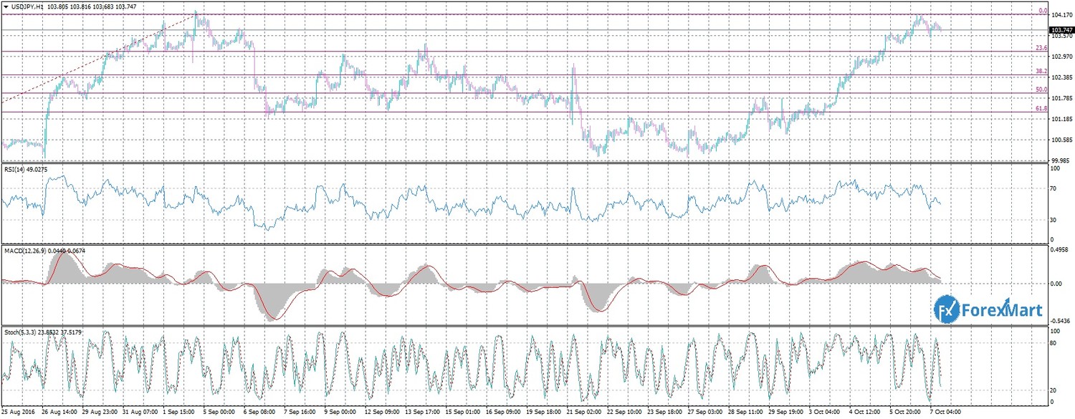
Task: Click the 38.2 Fibonacci level label
Action: point(1042,72)
